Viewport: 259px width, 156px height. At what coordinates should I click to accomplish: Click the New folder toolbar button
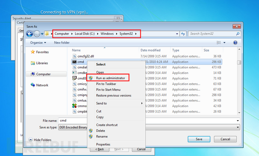[62, 42]
